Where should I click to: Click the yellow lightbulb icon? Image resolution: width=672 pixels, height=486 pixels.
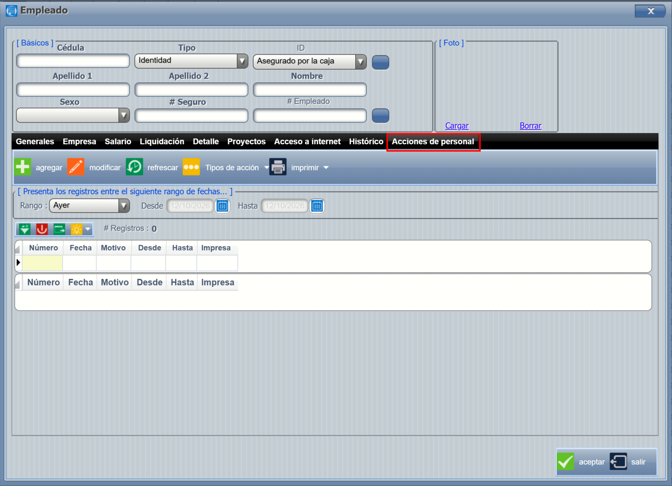(76, 229)
